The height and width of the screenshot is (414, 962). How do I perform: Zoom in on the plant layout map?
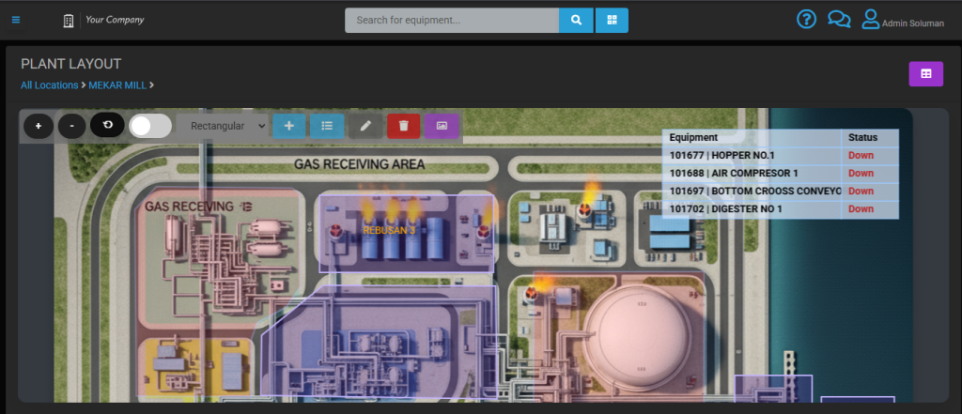coord(39,126)
